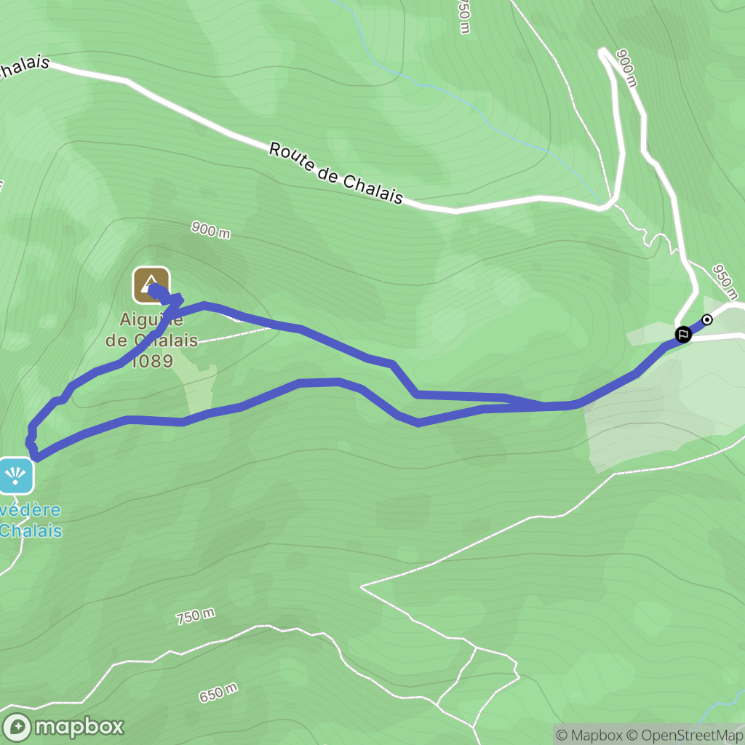Click the round start point marker

click(707, 320)
